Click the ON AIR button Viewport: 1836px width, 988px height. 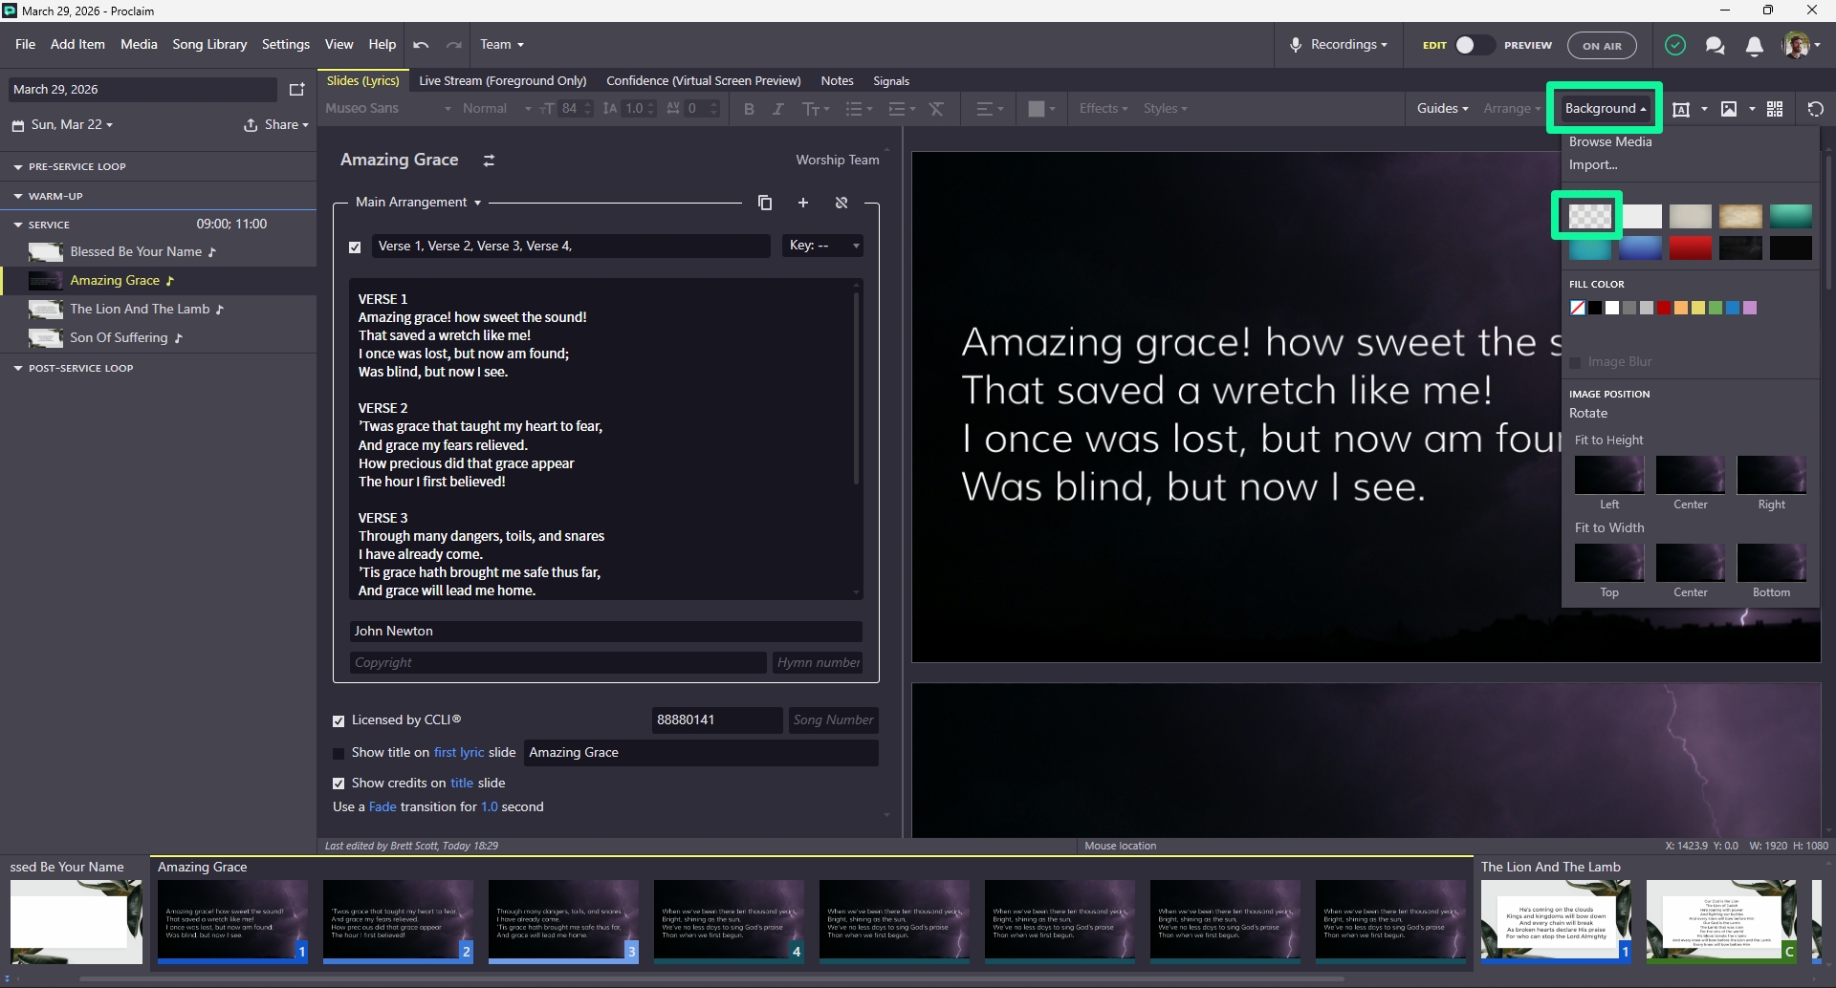pos(1602,45)
